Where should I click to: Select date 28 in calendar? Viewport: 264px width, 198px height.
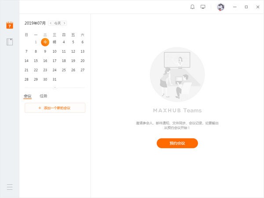point(26,79)
